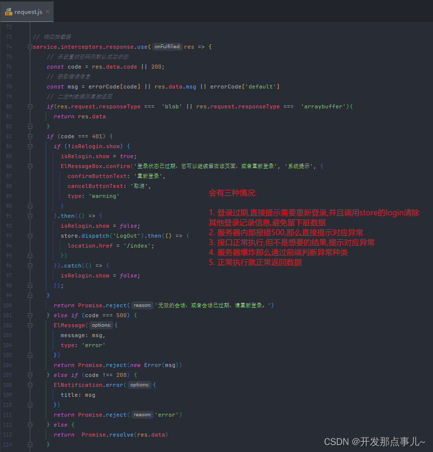433x452 pixels.
Task: Click the reason: inlay hint on line 100
Action: (142, 305)
